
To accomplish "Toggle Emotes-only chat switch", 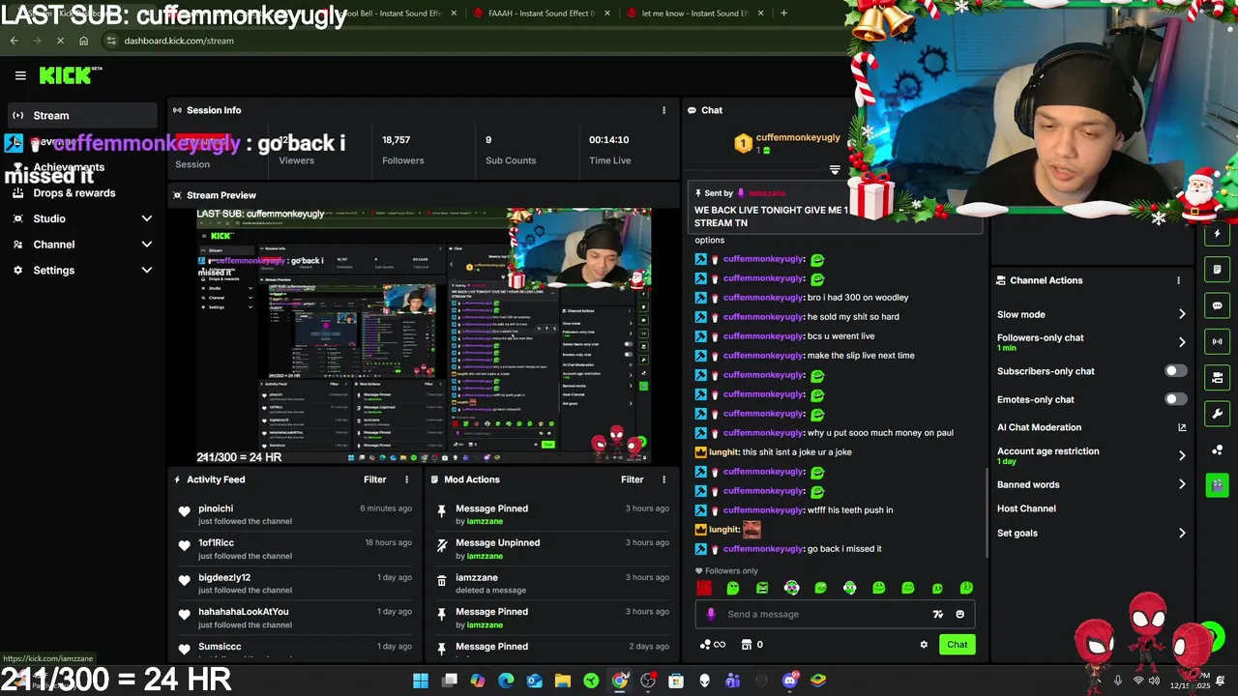I will tap(1175, 399).
